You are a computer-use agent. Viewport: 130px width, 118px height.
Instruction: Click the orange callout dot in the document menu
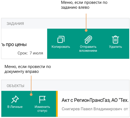[x=31, y=95]
